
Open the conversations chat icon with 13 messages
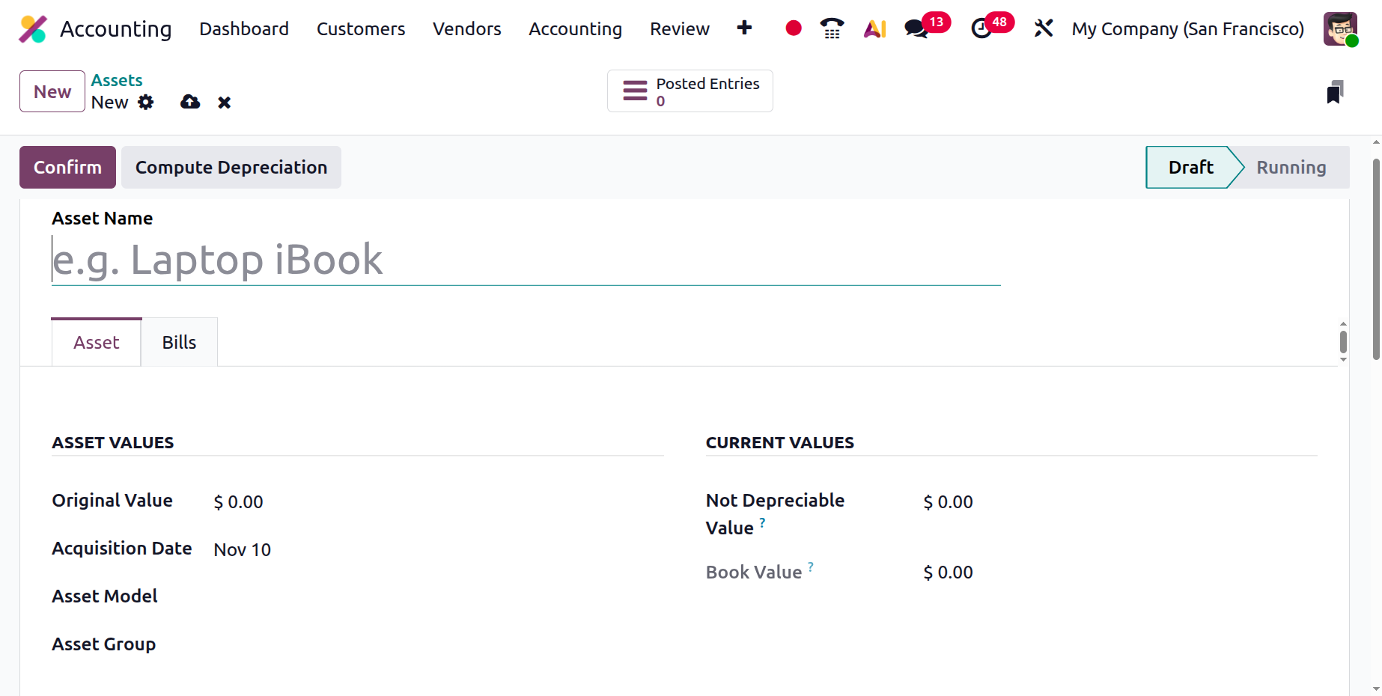(x=916, y=29)
